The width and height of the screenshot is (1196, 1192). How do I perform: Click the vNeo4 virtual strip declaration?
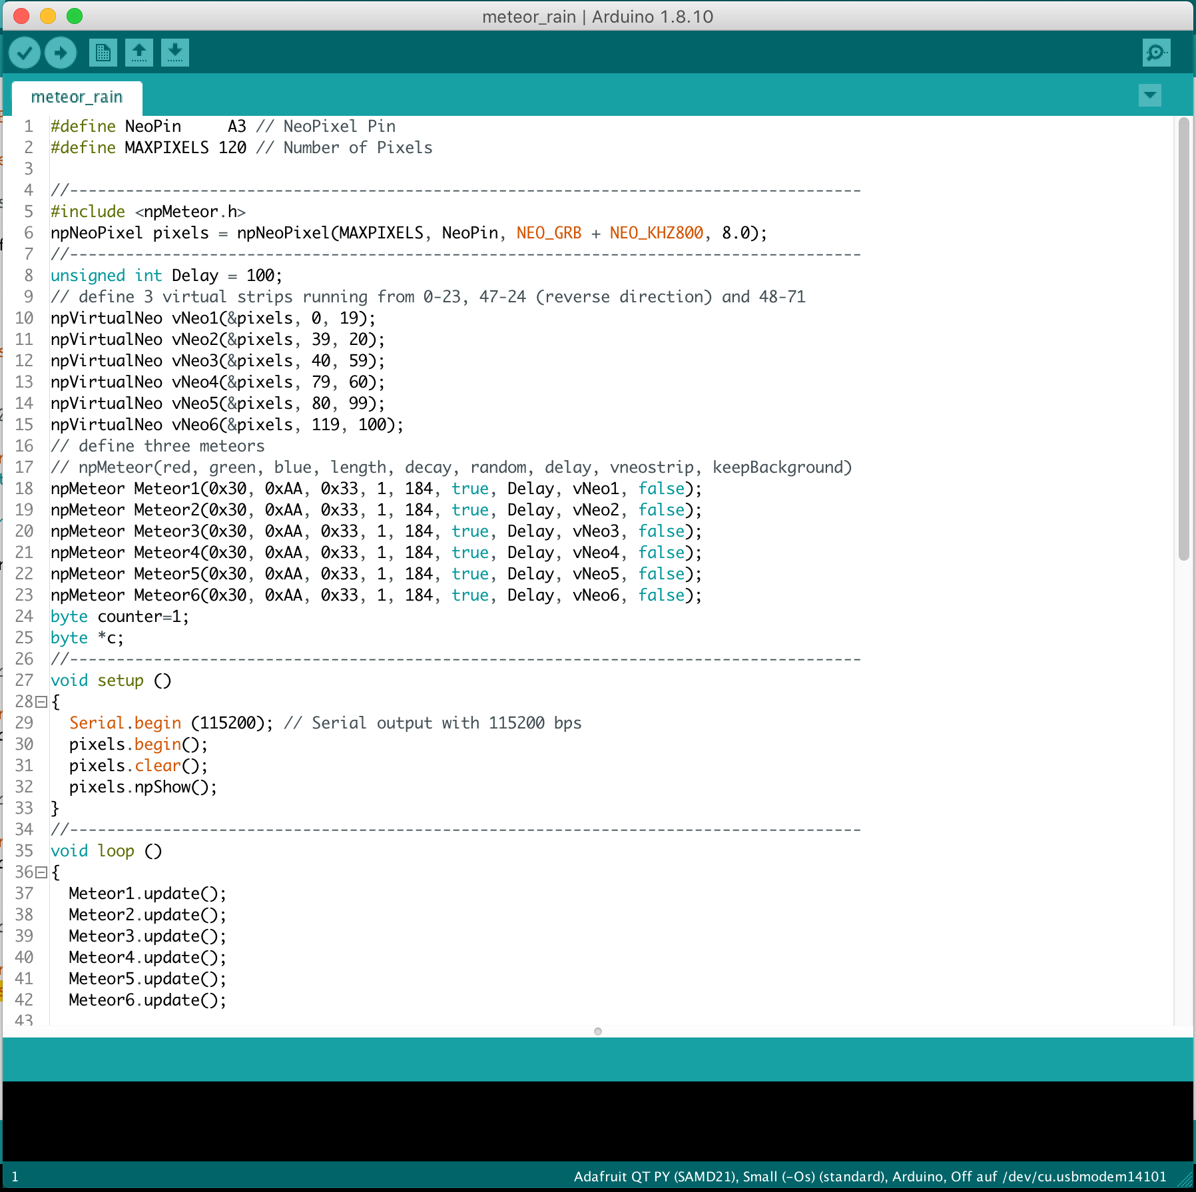[x=218, y=382]
